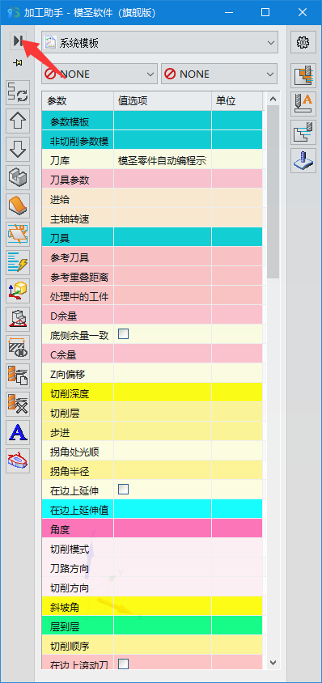Click the blue-orange trim boundary icon
Screen dimensions: 322x683
[x=18, y=234]
